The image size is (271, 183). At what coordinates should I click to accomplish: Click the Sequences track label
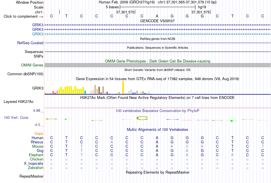34,52
